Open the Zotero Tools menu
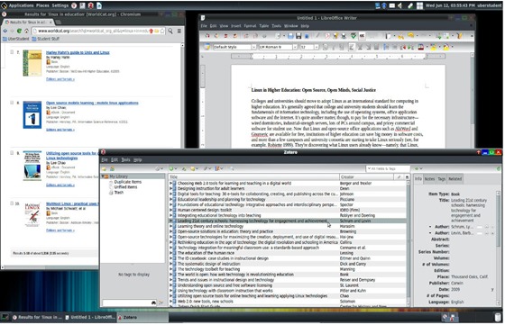This screenshot has width=505, height=325. (125, 159)
